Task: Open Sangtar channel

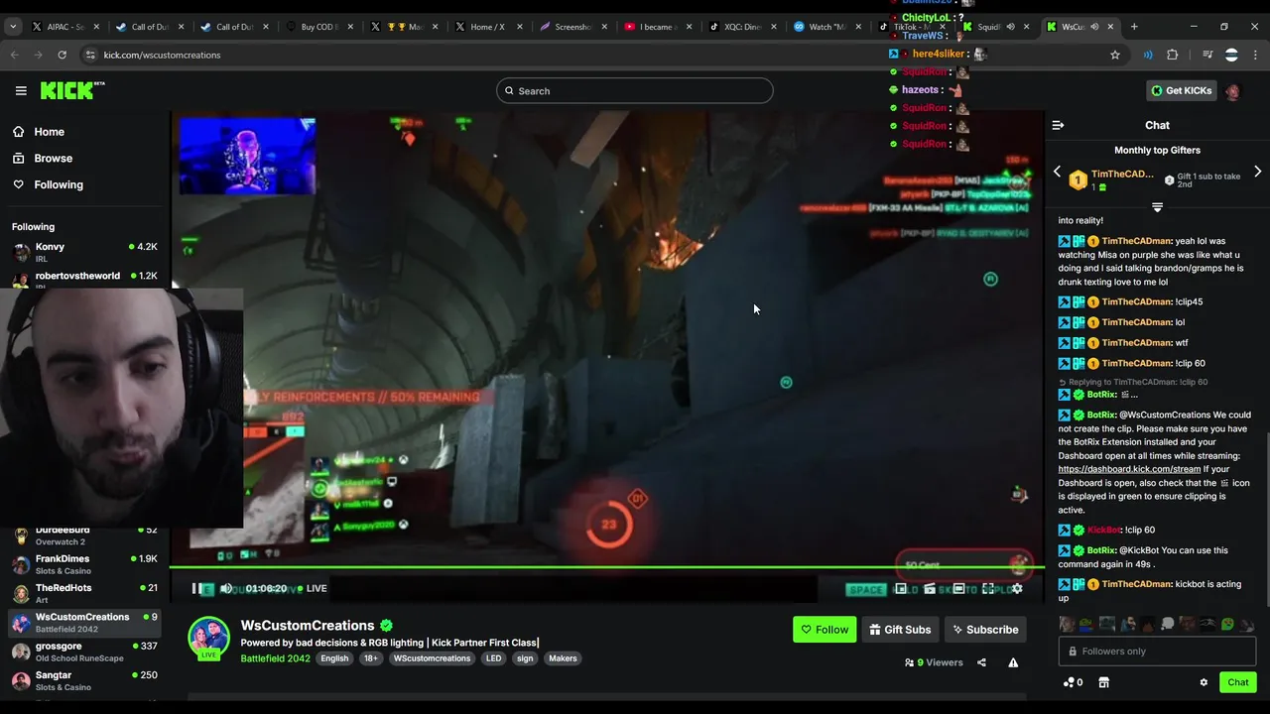Action: point(84,680)
